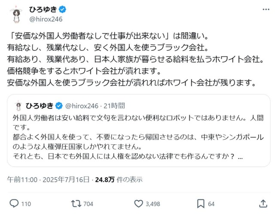Click the 110 replies count
The width and height of the screenshot is (277, 214).
click(x=26, y=203)
